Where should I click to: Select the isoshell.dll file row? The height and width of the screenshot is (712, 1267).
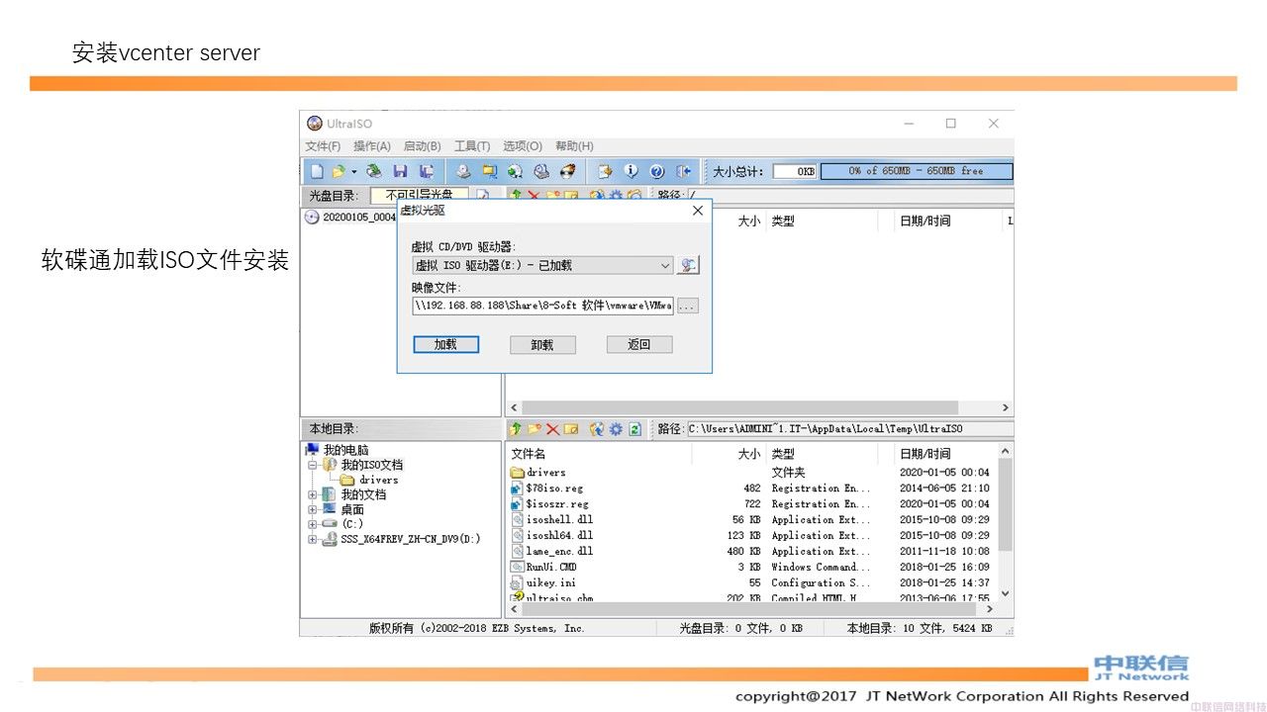pyautogui.click(x=750, y=519)
